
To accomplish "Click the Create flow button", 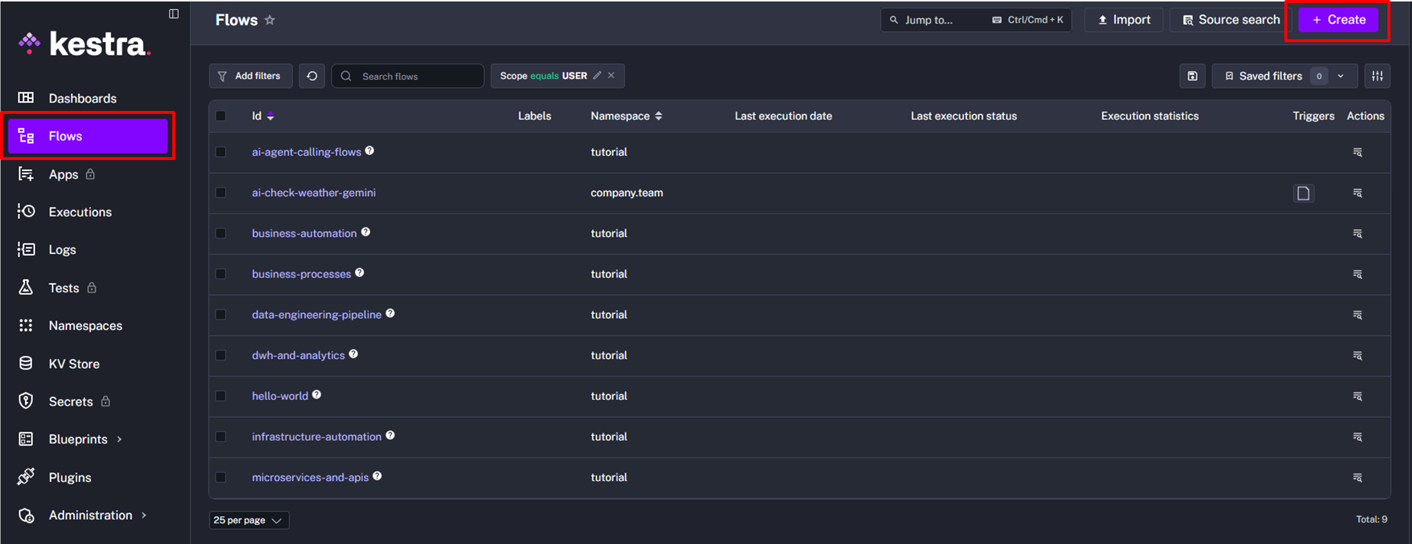I will (x=1338, y=20).
